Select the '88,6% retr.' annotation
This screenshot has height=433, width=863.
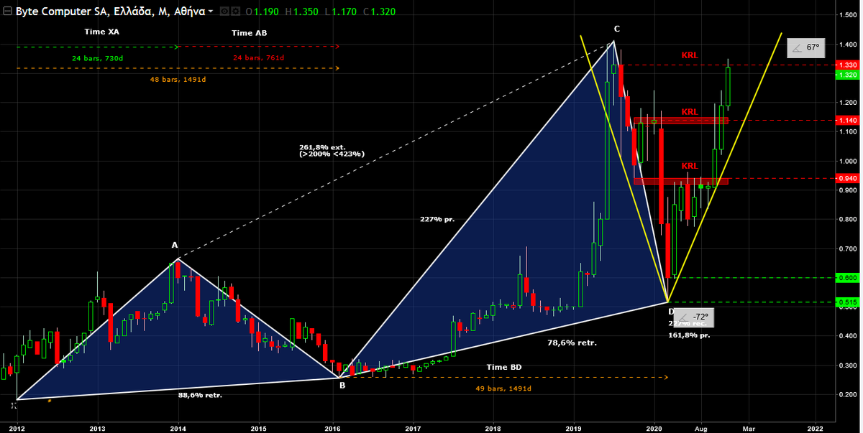point(200,395)
